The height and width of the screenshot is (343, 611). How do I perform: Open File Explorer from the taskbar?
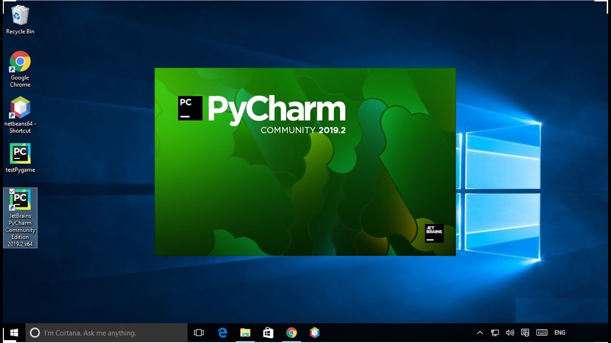click(245, 333)
